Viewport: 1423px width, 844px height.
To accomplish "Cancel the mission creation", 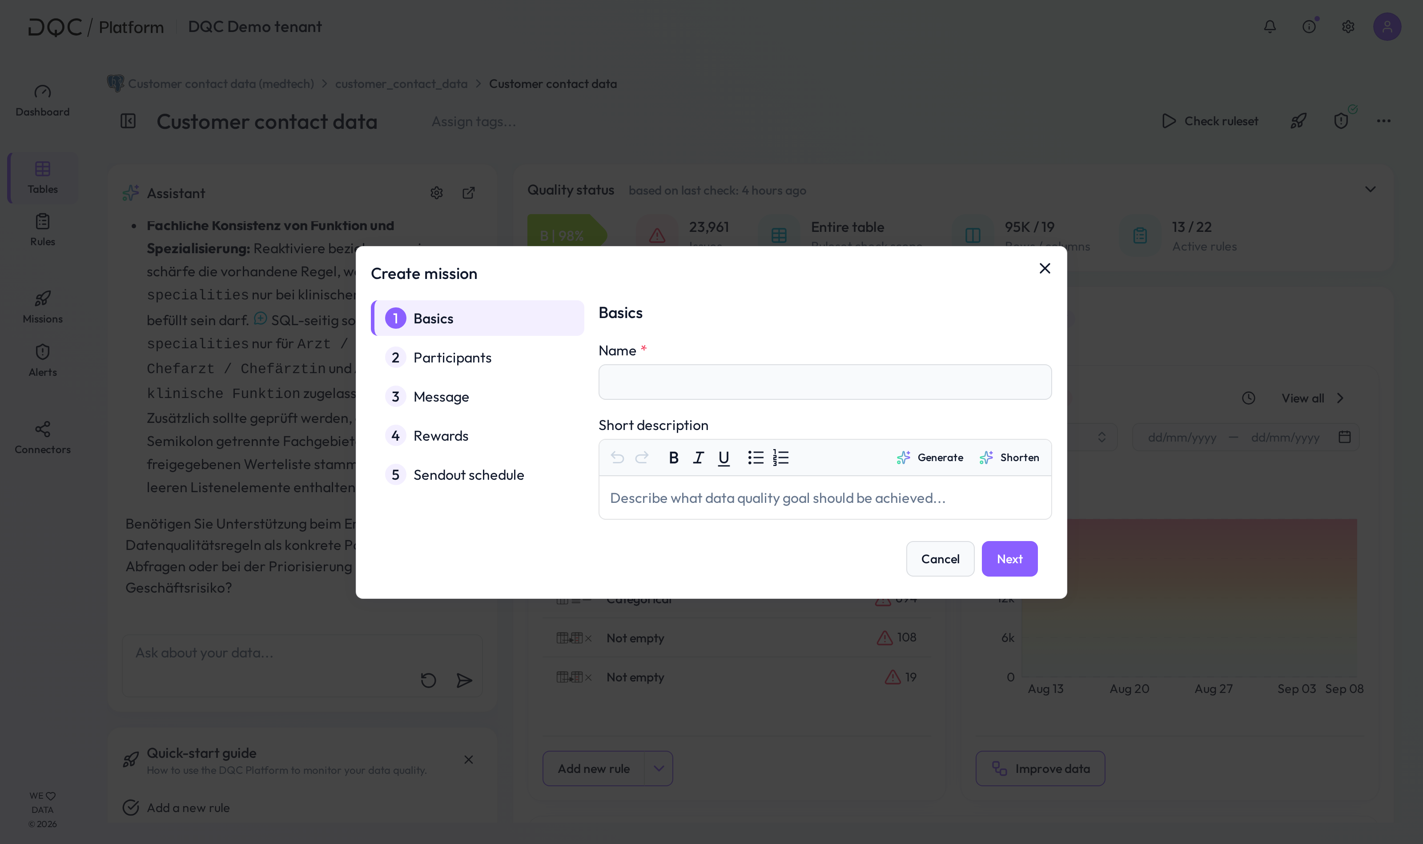I will pos(940,559).
